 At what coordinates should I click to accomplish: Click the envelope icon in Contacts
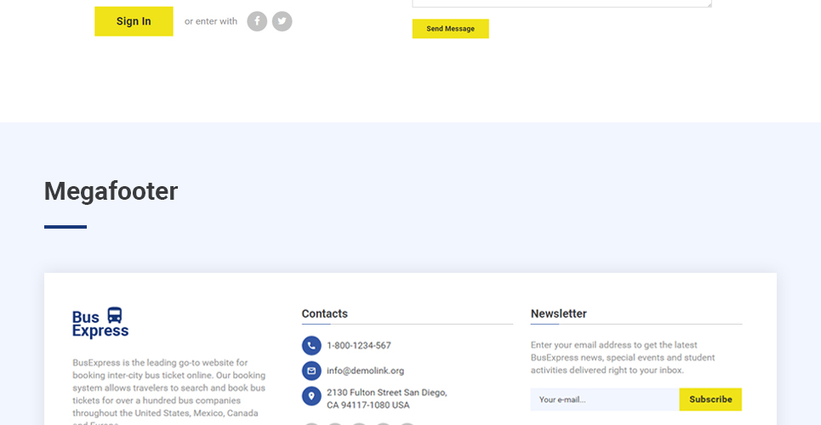click(311, 371)
